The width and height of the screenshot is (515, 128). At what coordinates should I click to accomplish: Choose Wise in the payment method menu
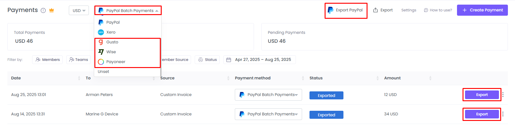[111, 52]
